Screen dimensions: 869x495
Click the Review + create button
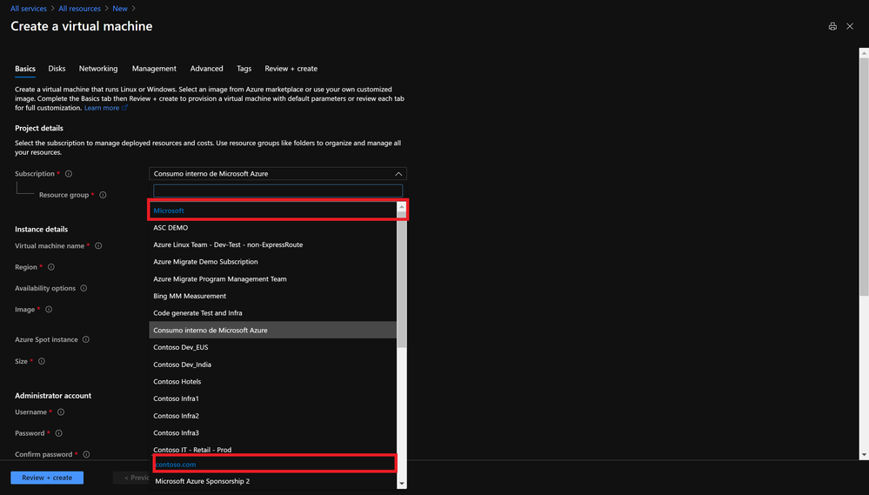pos(47,478)
